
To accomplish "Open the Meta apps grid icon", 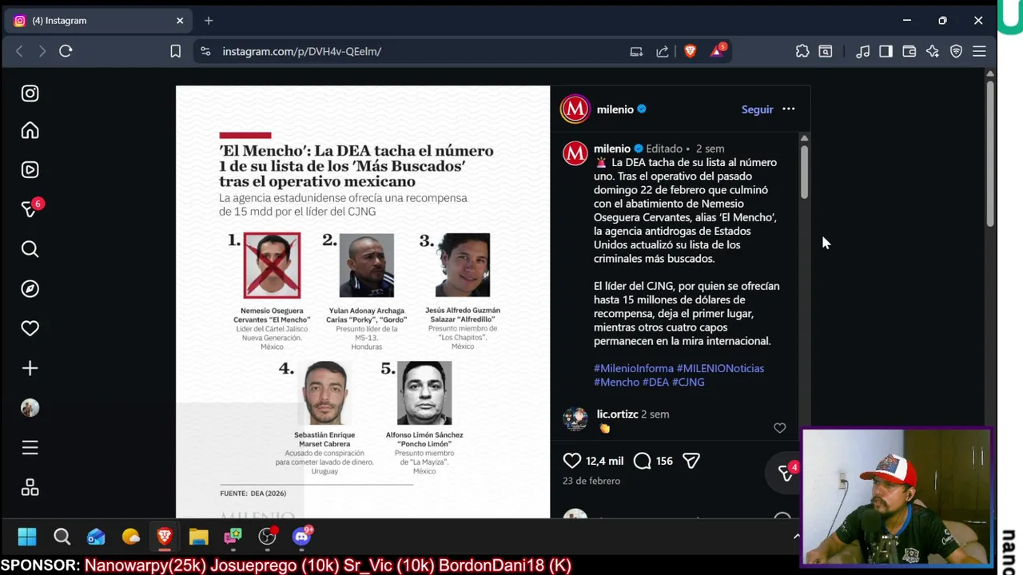I will [x=30, y=487].
